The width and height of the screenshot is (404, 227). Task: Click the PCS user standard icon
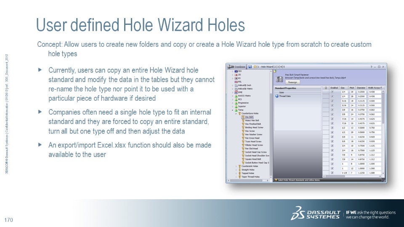(236, 99)
